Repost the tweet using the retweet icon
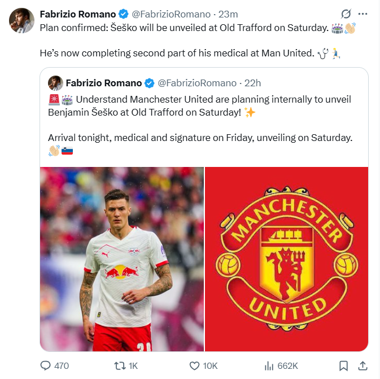 point(120,365)
